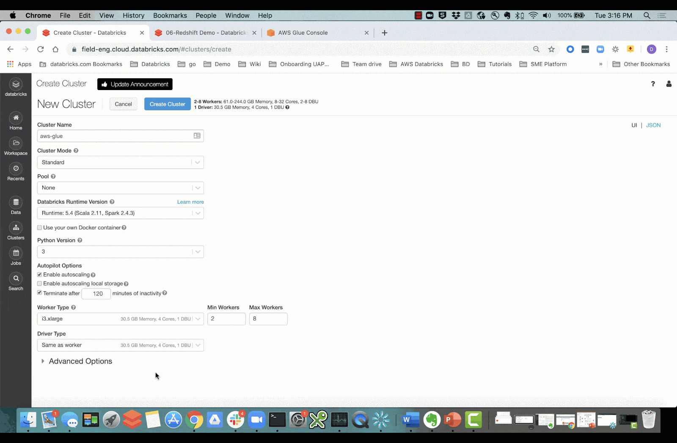Toggle Use your own Docker container
677x443 pixels.
[x=39, y=227]
